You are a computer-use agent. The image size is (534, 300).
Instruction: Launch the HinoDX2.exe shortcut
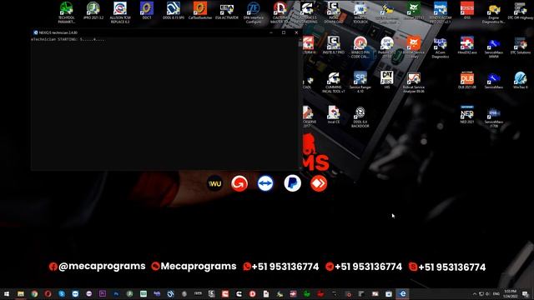[467, 46]
